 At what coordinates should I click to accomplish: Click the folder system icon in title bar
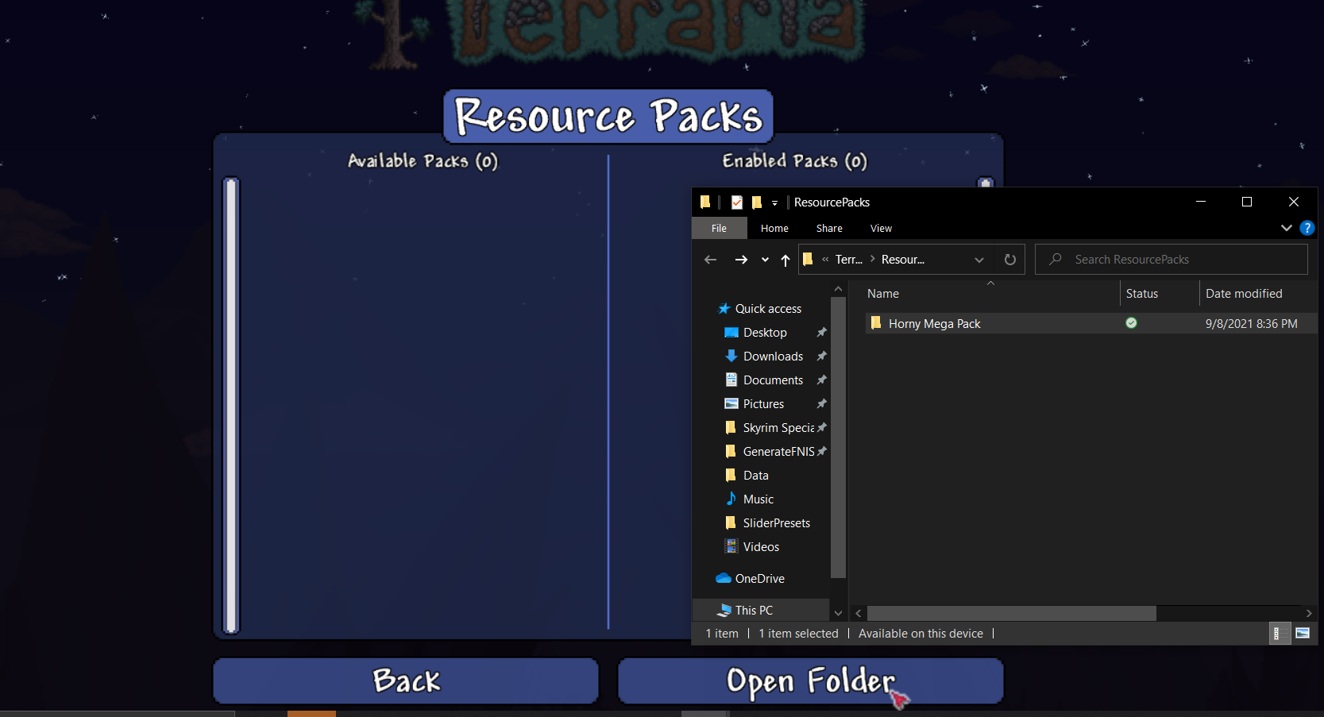pyautogui.click(x=705, y=202)
